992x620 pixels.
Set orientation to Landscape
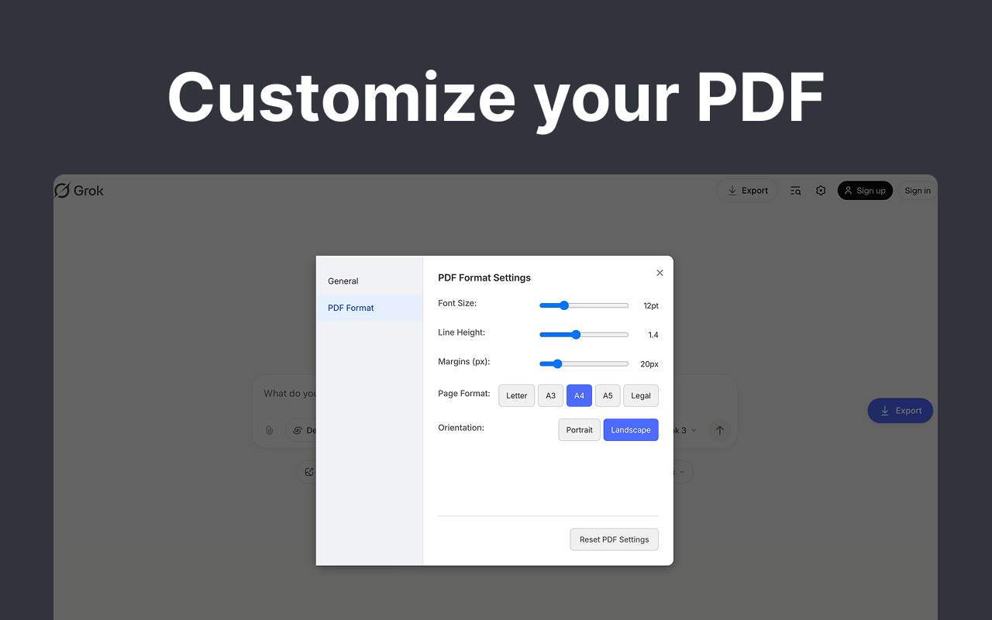click(x=631, y=430)
